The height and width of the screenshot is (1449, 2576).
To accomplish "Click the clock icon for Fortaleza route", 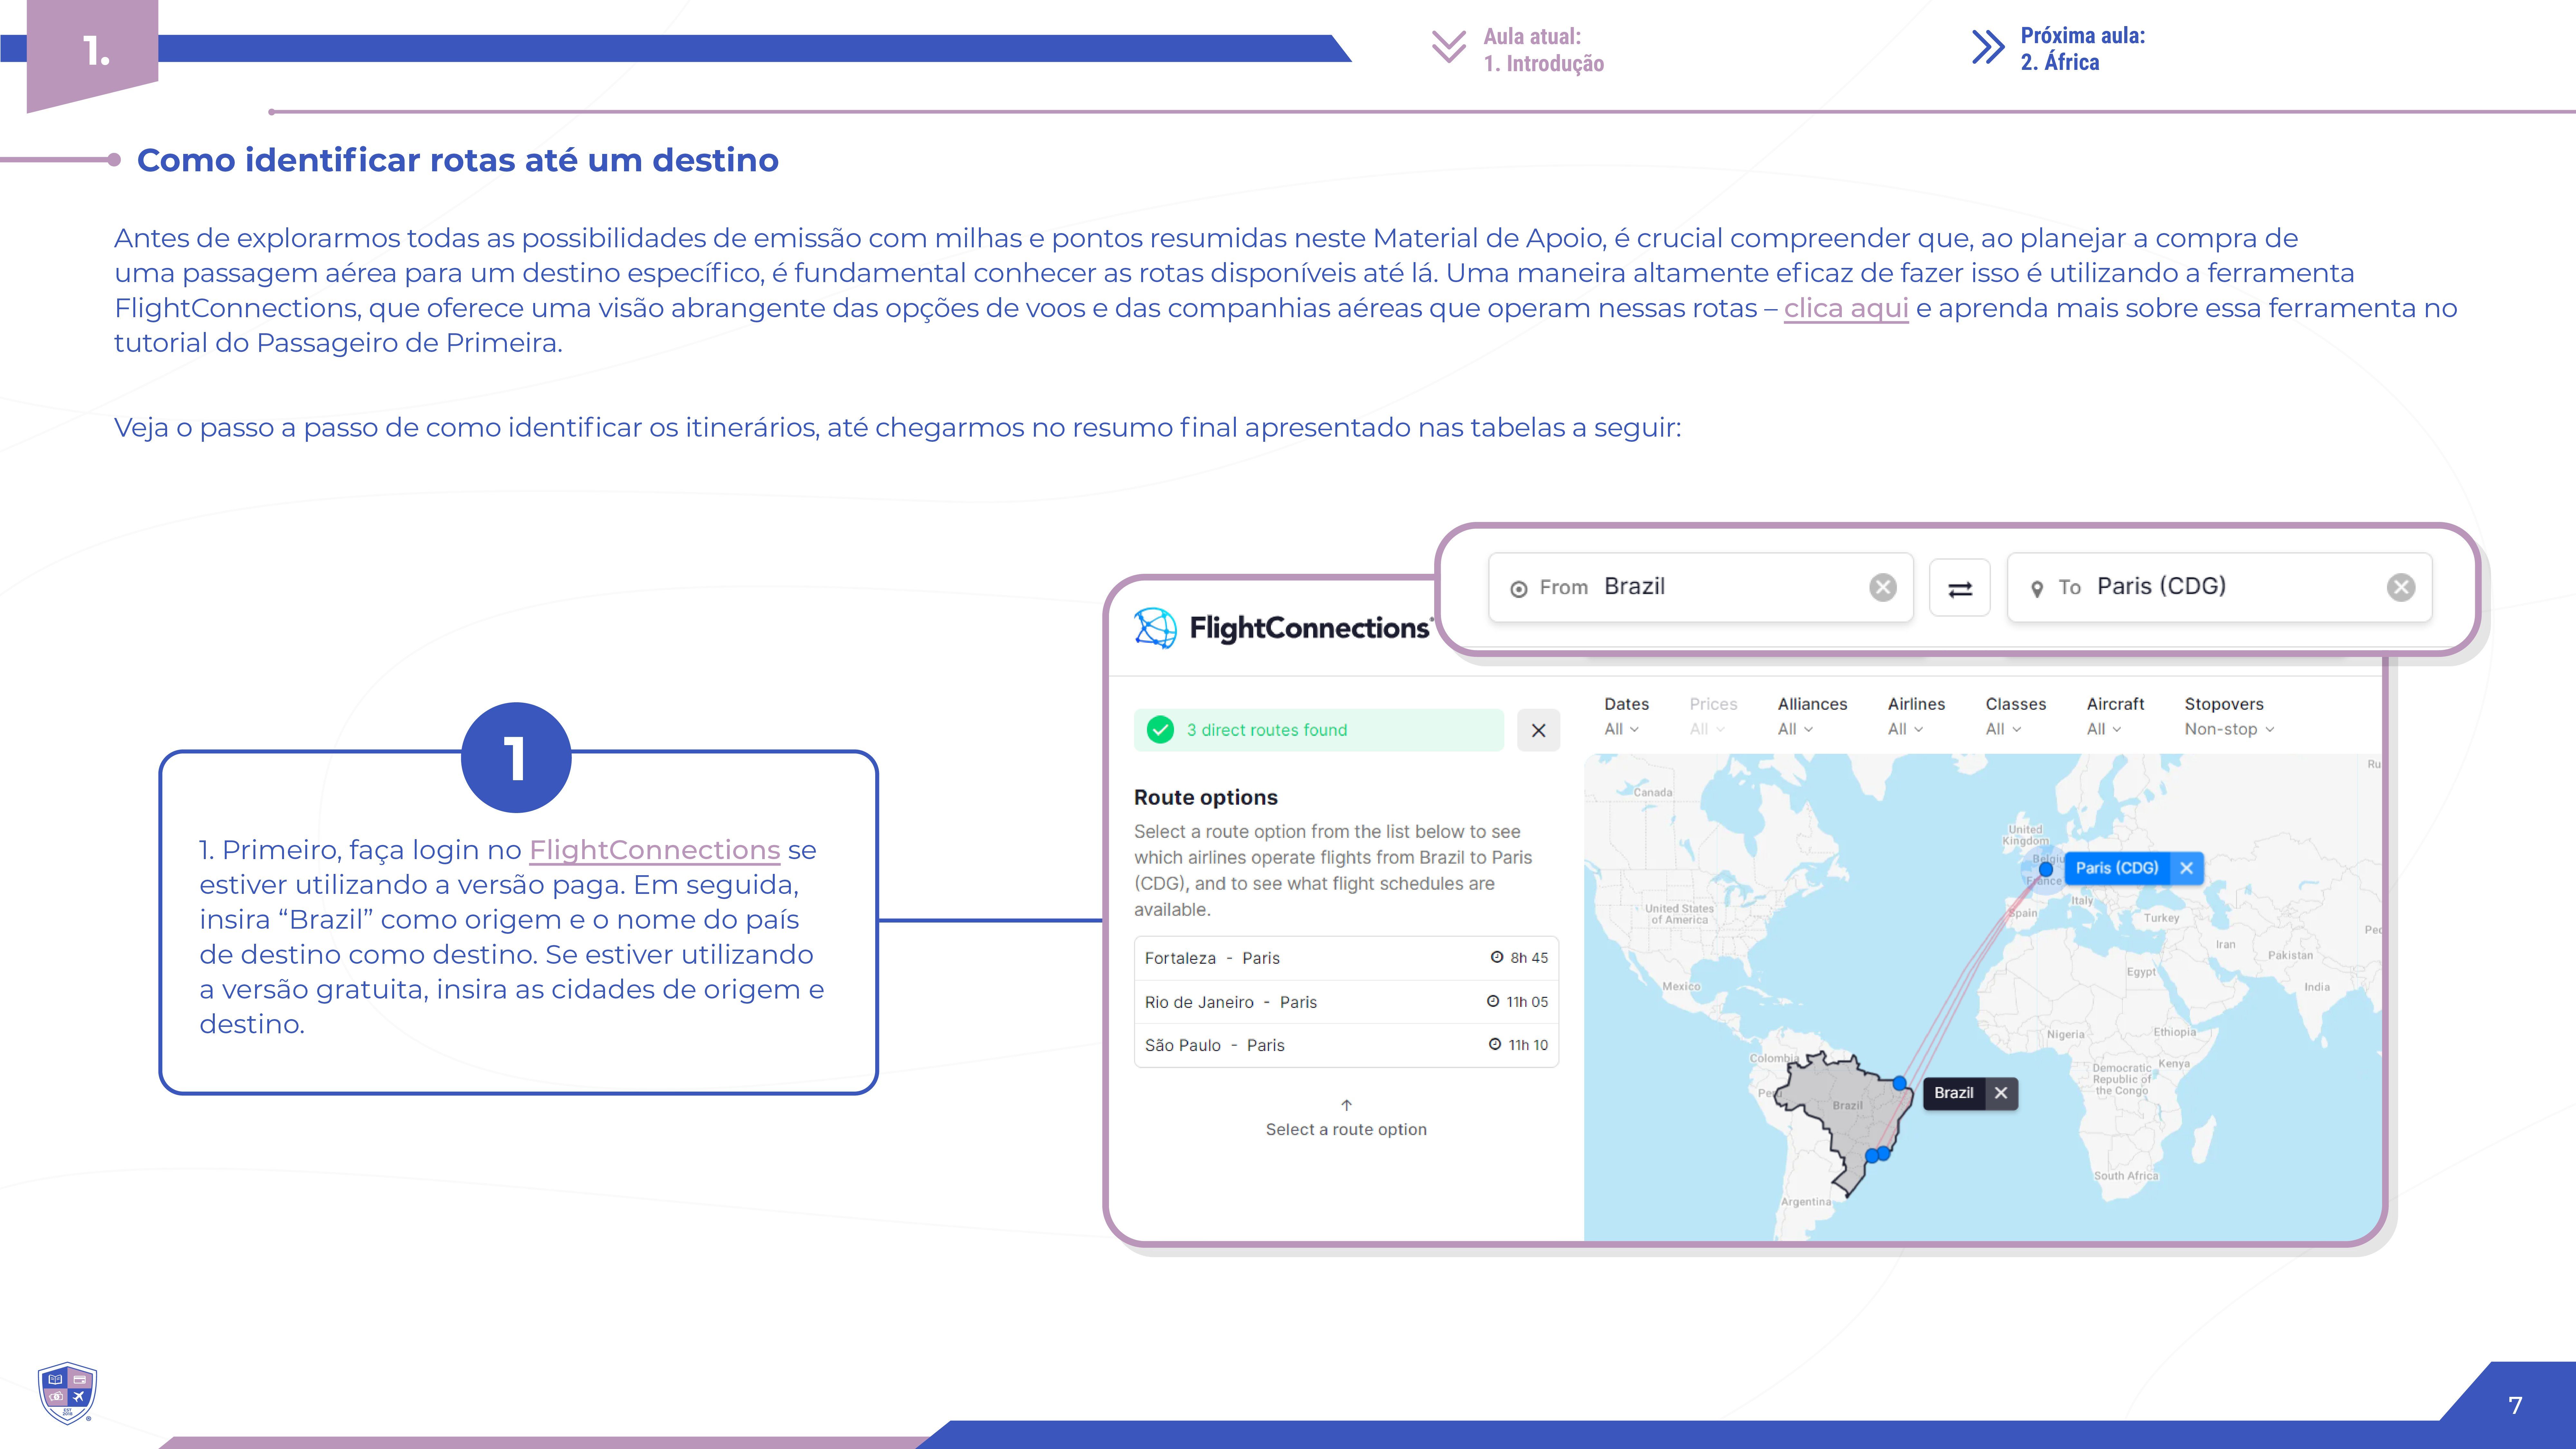I will click(1497, 957).
